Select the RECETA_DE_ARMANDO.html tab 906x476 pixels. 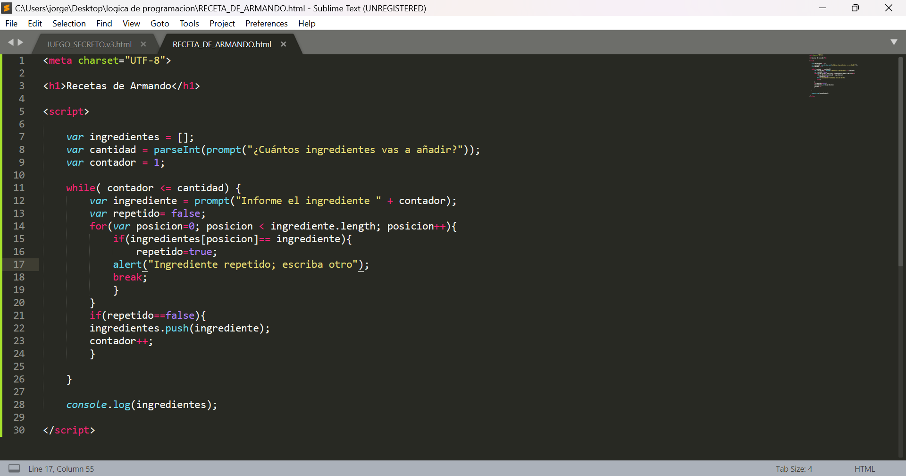(222, 44)
